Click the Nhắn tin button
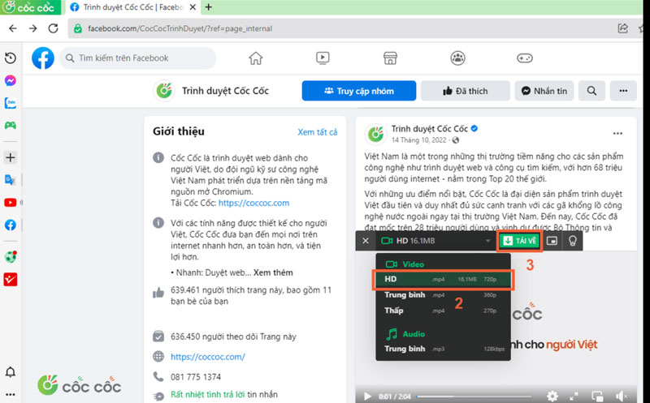The width and height of the screenshot is (650, 403). 544,91
